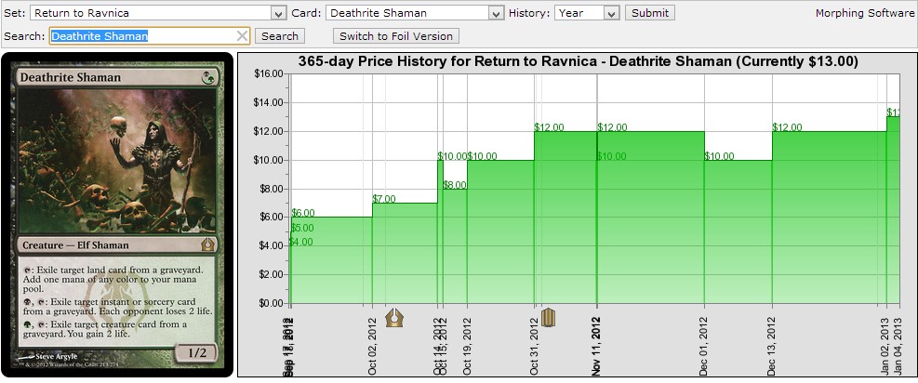Clear the search box with the X icon

(x=242, y=36)
